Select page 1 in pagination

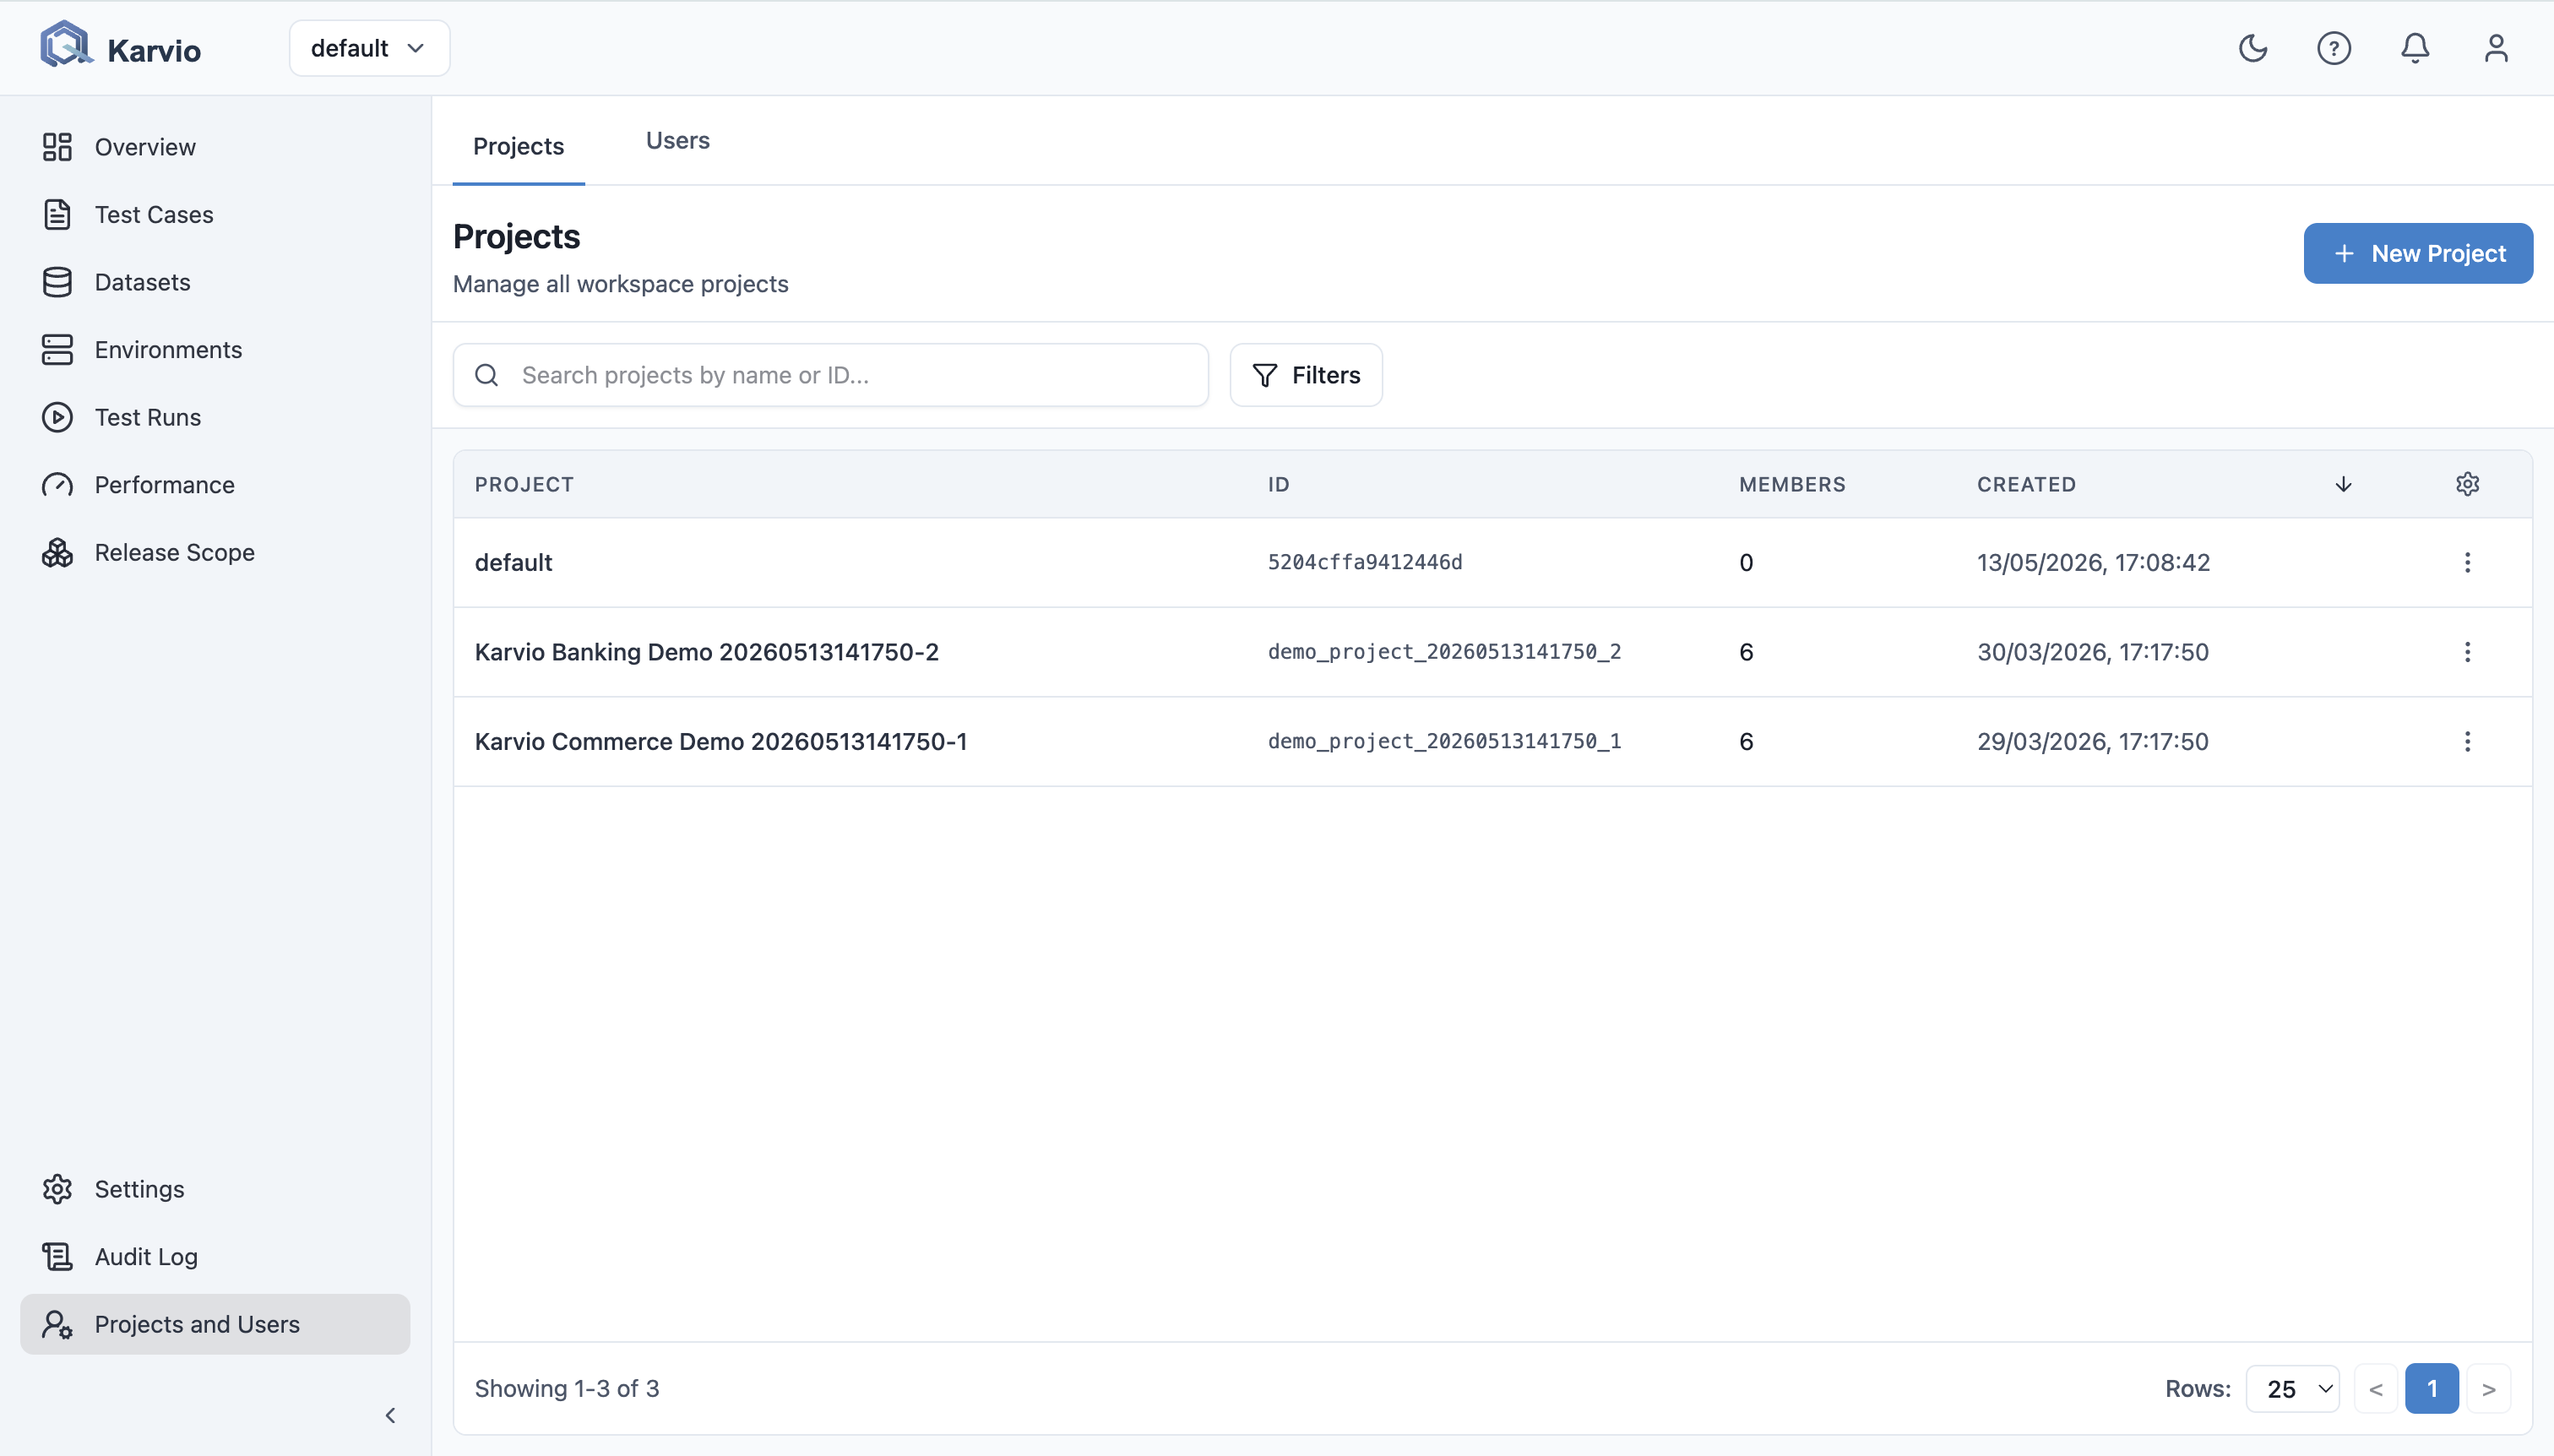tap(2432, 1389)
